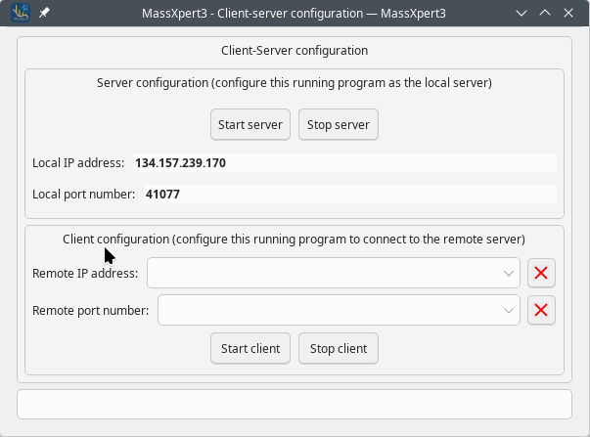Clear the Remote IP address with red X
The image size is (590, 437).
(541, 273)
